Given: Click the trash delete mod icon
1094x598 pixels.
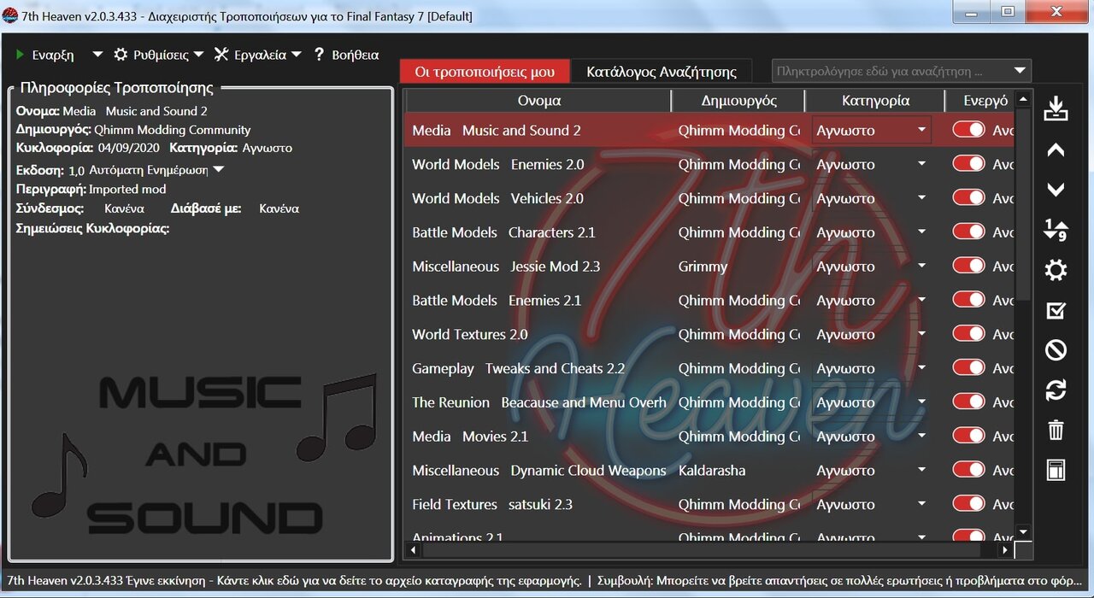Looking at the screenshot, I should click(1056, 430).
